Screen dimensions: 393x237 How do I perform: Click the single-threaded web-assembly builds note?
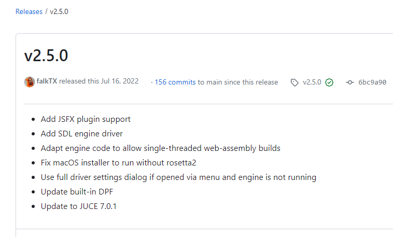161,148
